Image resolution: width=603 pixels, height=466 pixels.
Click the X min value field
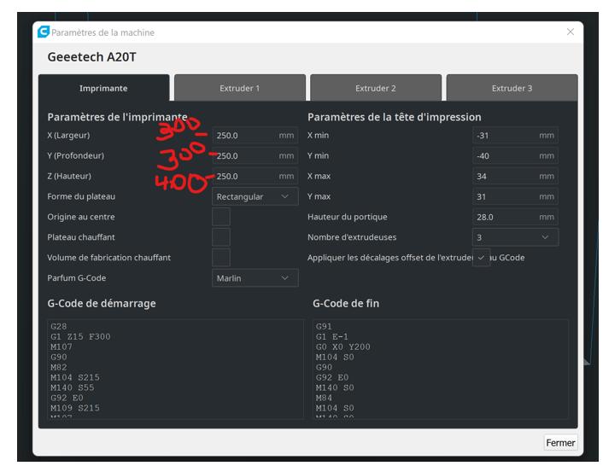(x=515, y=135)
